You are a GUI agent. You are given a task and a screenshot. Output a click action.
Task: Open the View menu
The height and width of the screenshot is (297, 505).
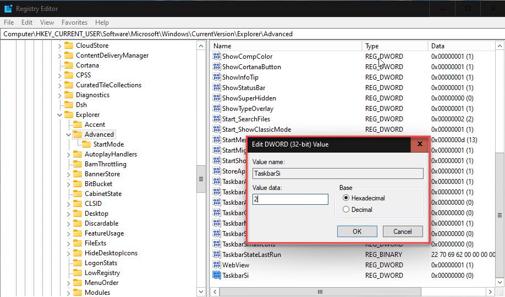47,23
